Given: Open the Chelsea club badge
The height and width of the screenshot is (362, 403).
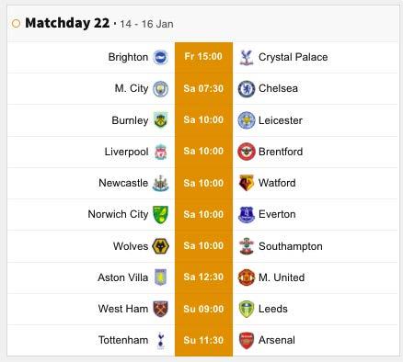Looking at the screenshot, I should 247,89.
